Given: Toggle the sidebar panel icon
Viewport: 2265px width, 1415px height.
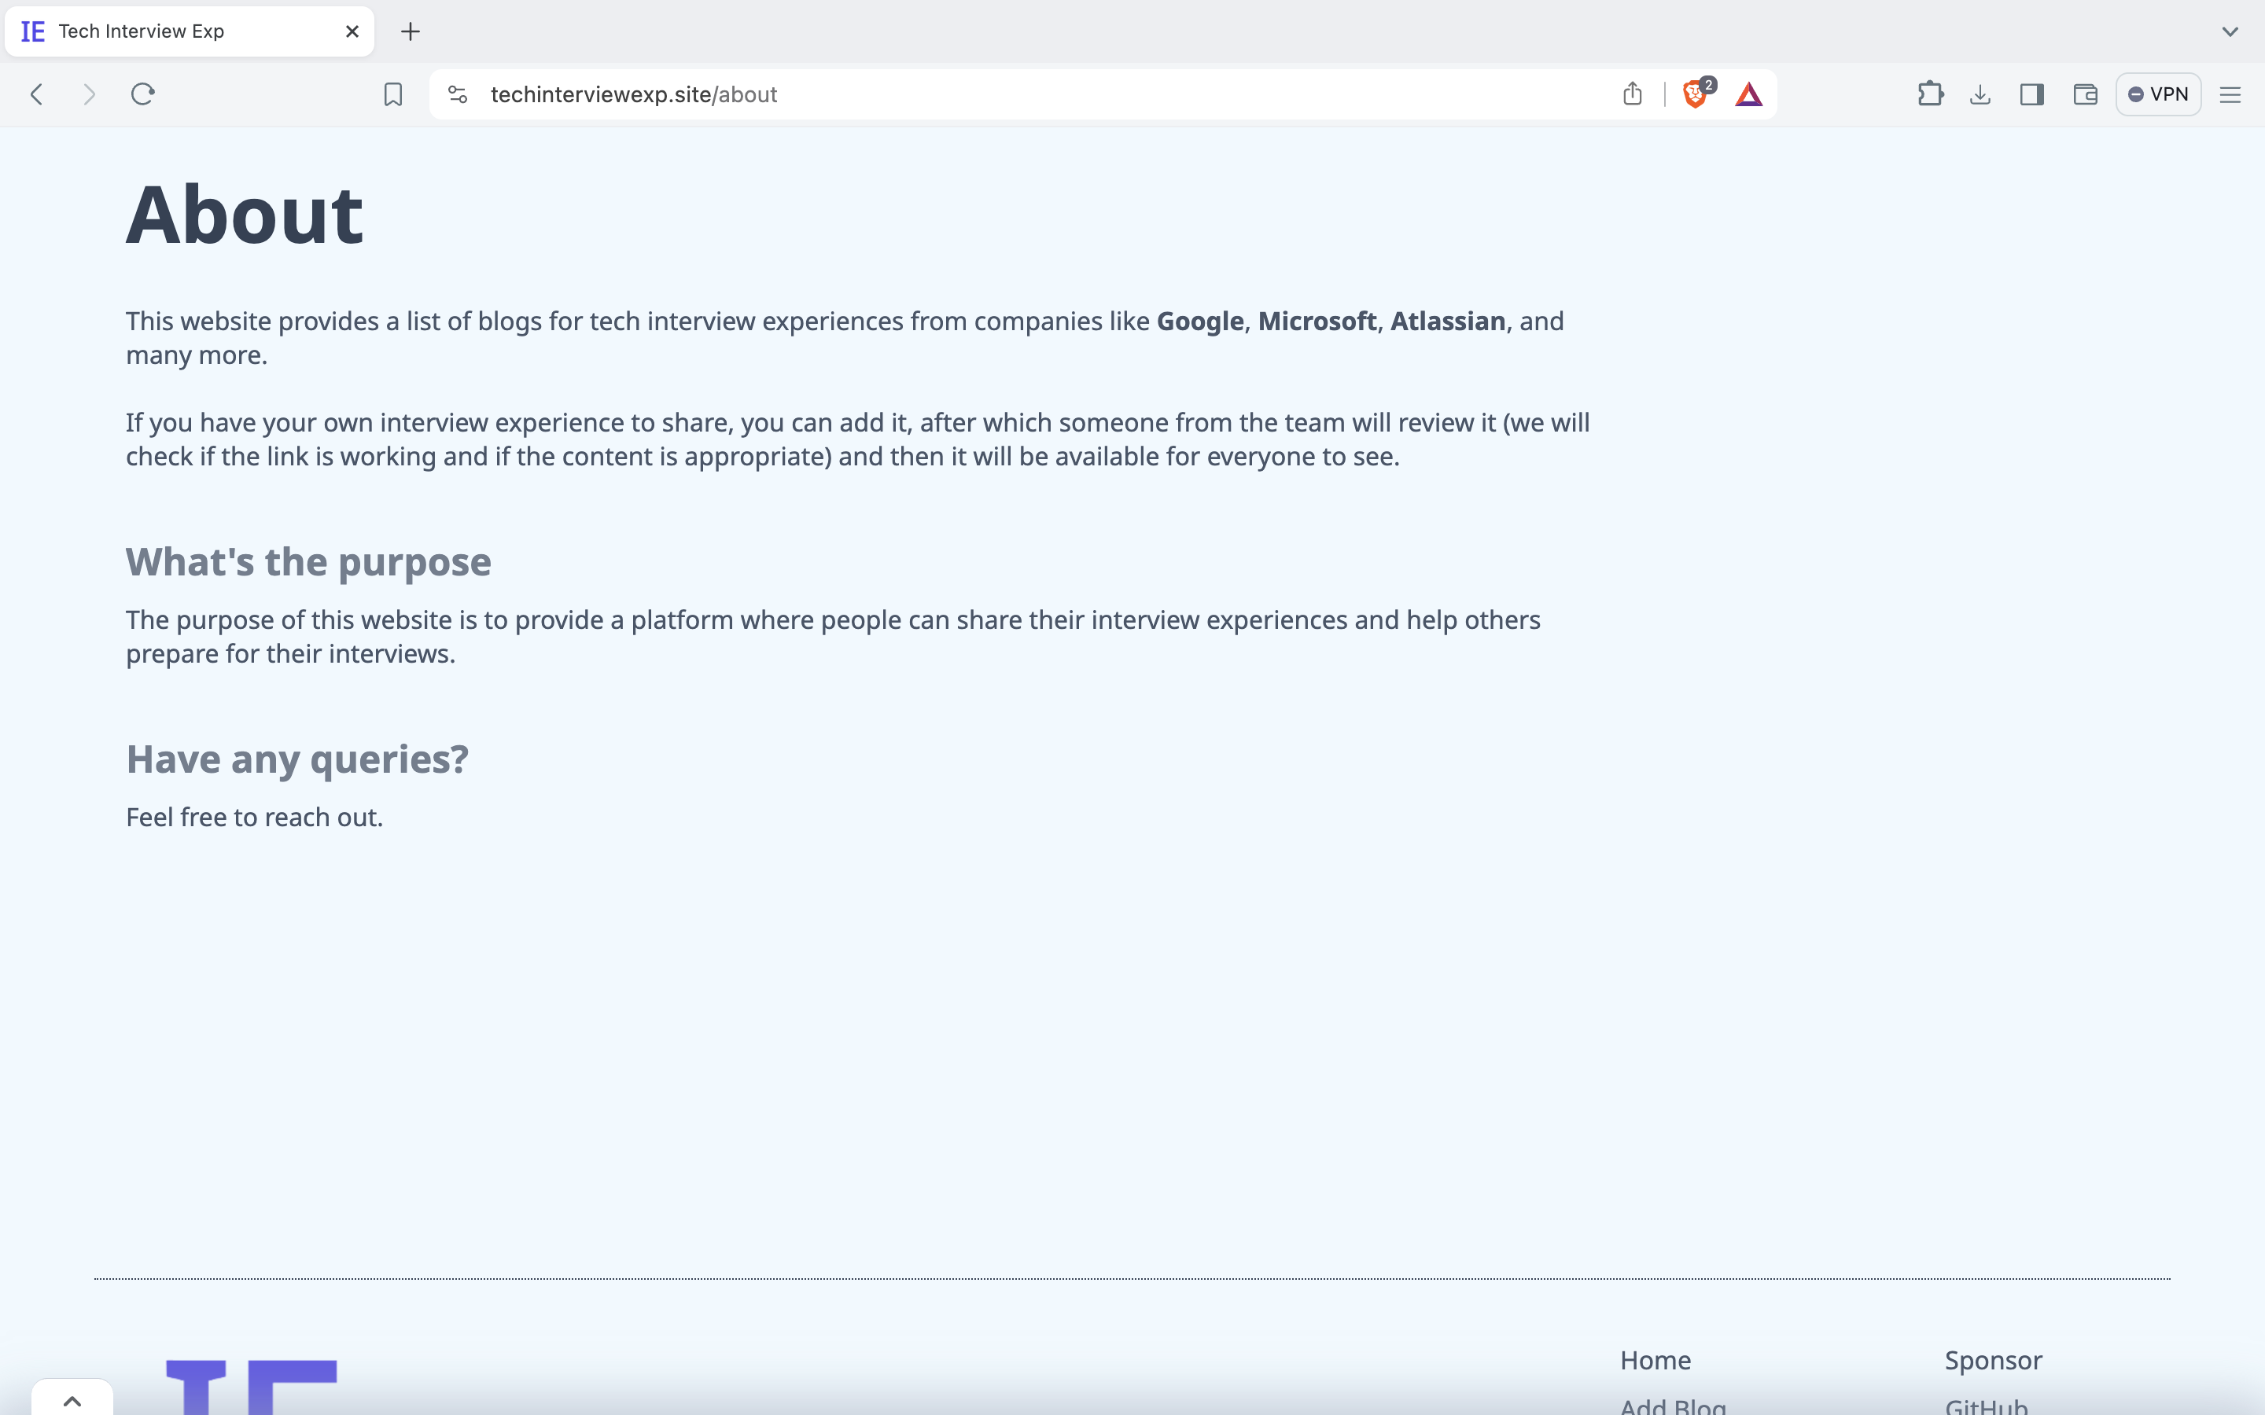Looking at the screenshot, I should pos(2032,94).
